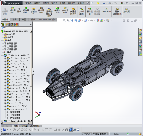Collapse the Chasis Assembly tree node
The image size is (143, 136).
[x=2, y=55]
